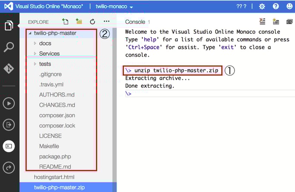Create a new folder in Explore

(x=79, y=22)
